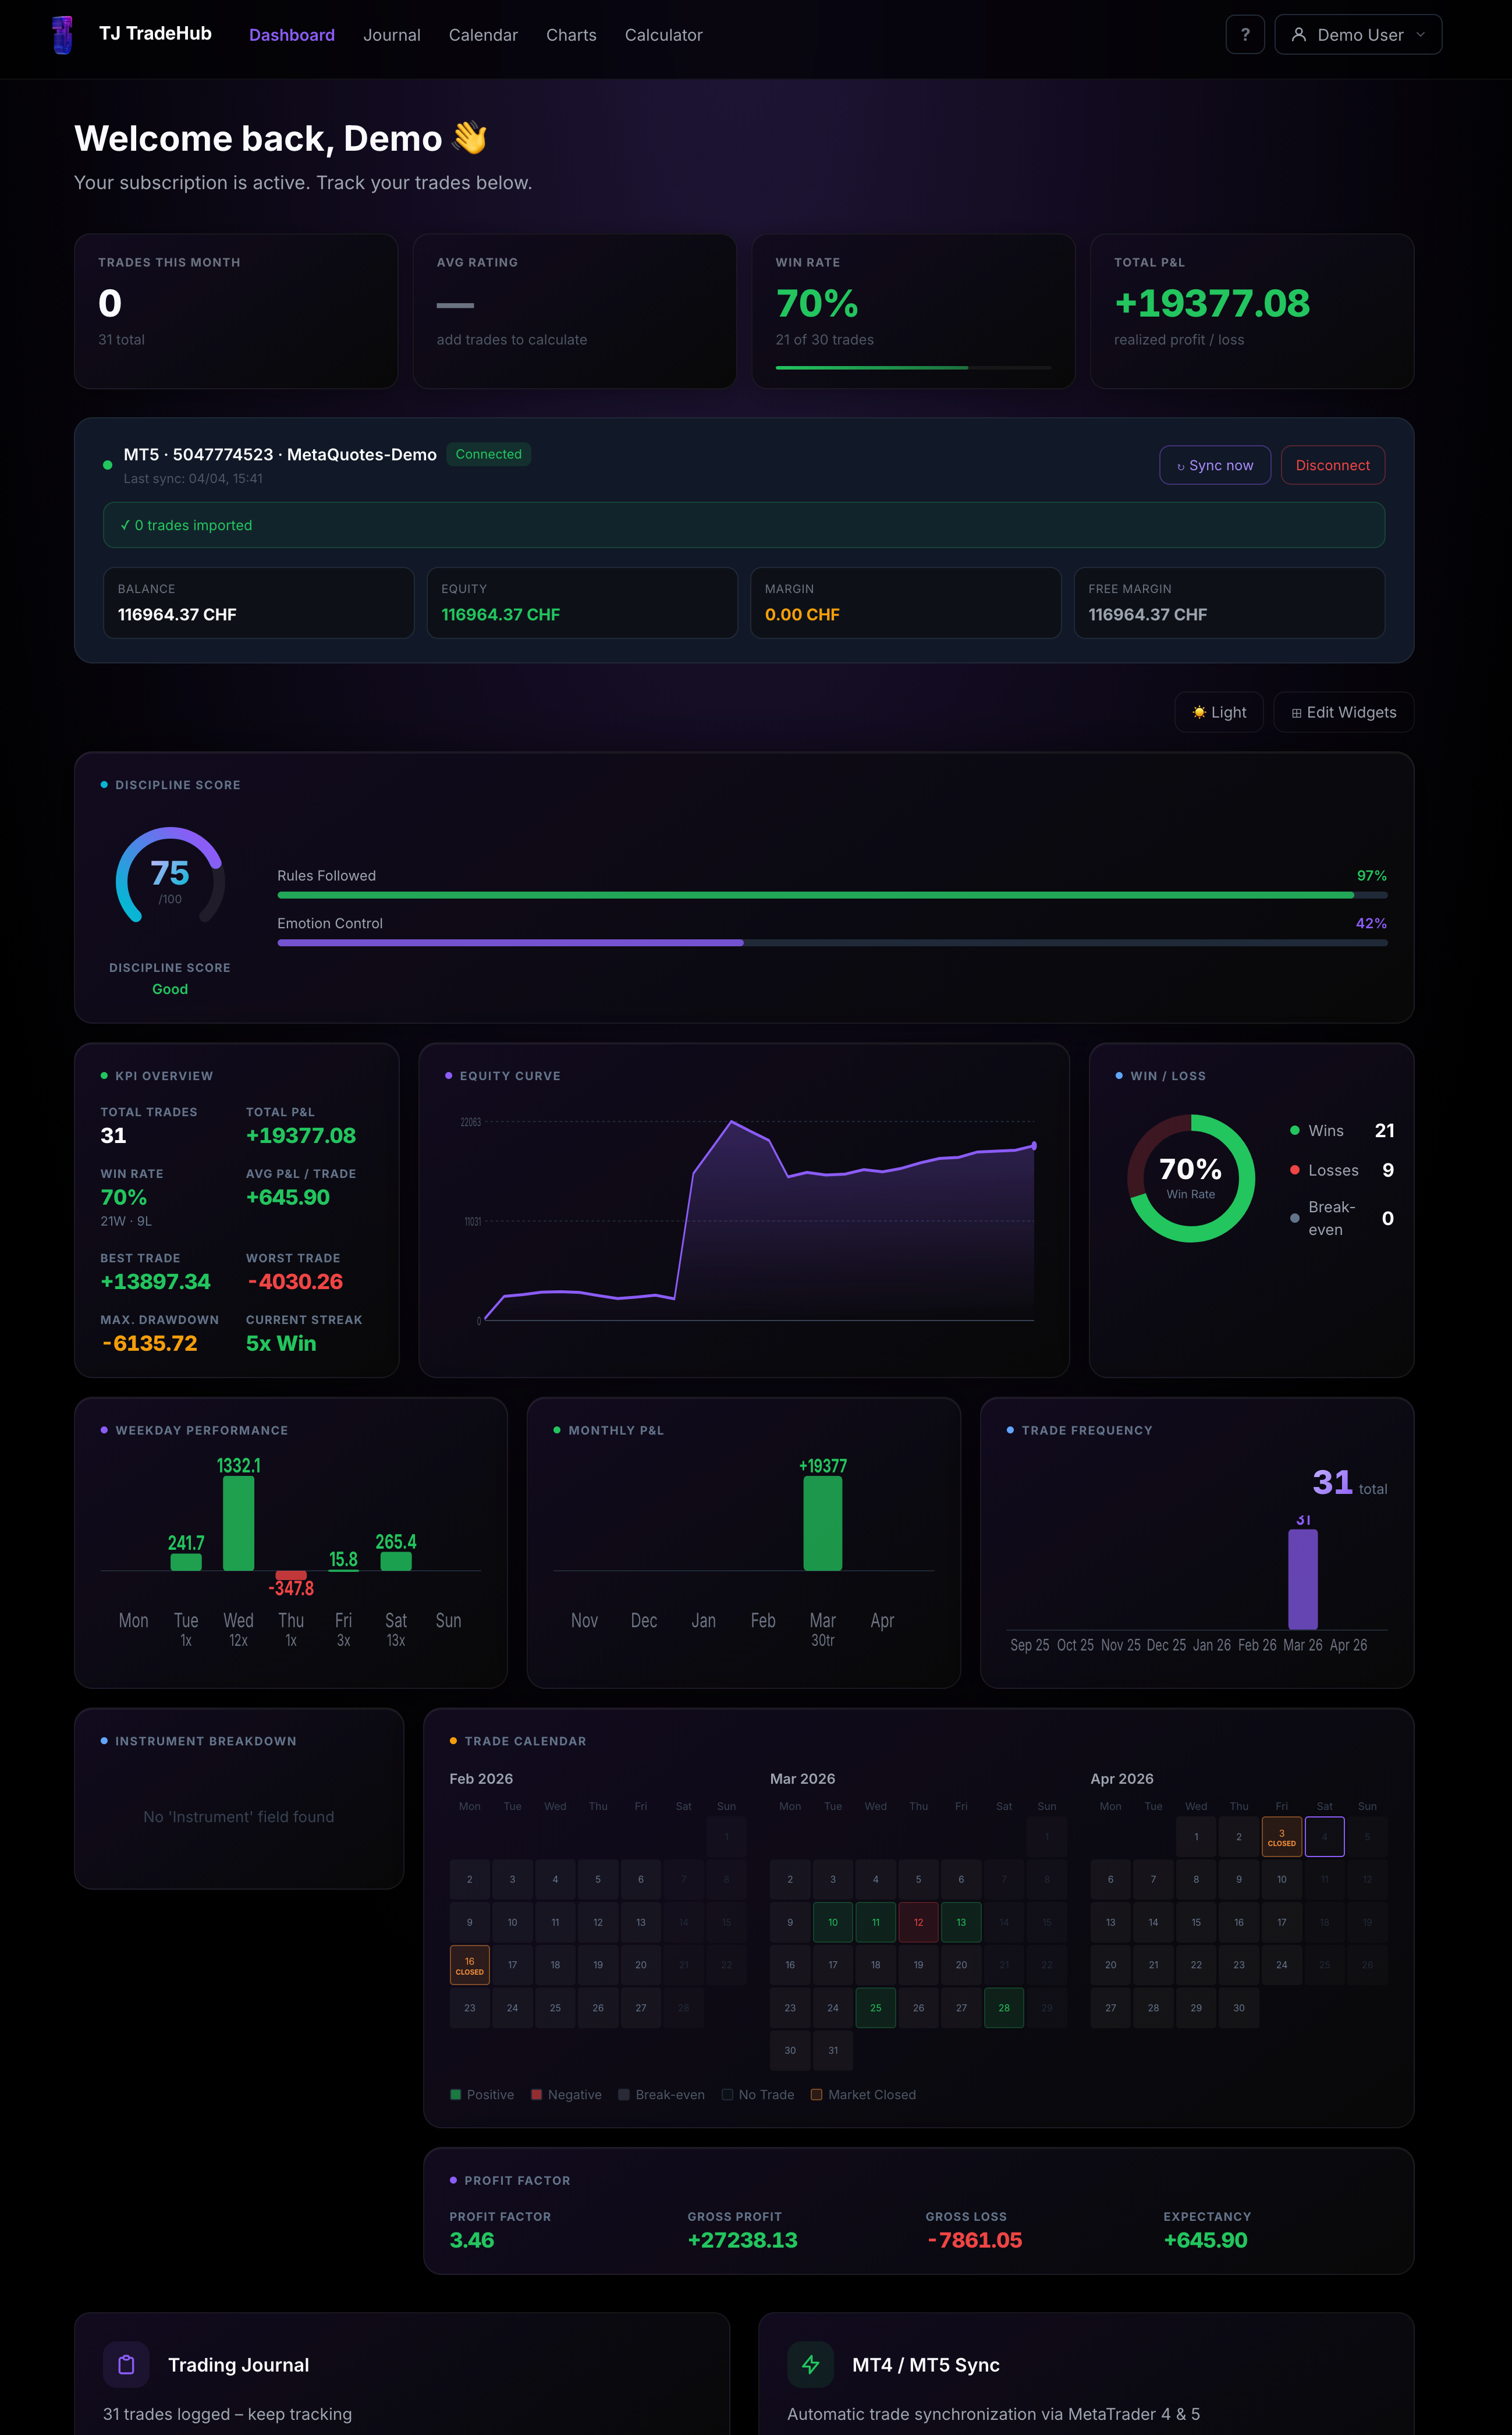
Task: Open the Charts section
Action: click(571, 35)
